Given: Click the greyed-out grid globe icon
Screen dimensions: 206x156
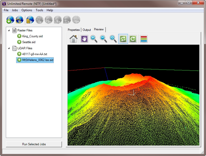Looking at the screenshot, I should [76, 20].
